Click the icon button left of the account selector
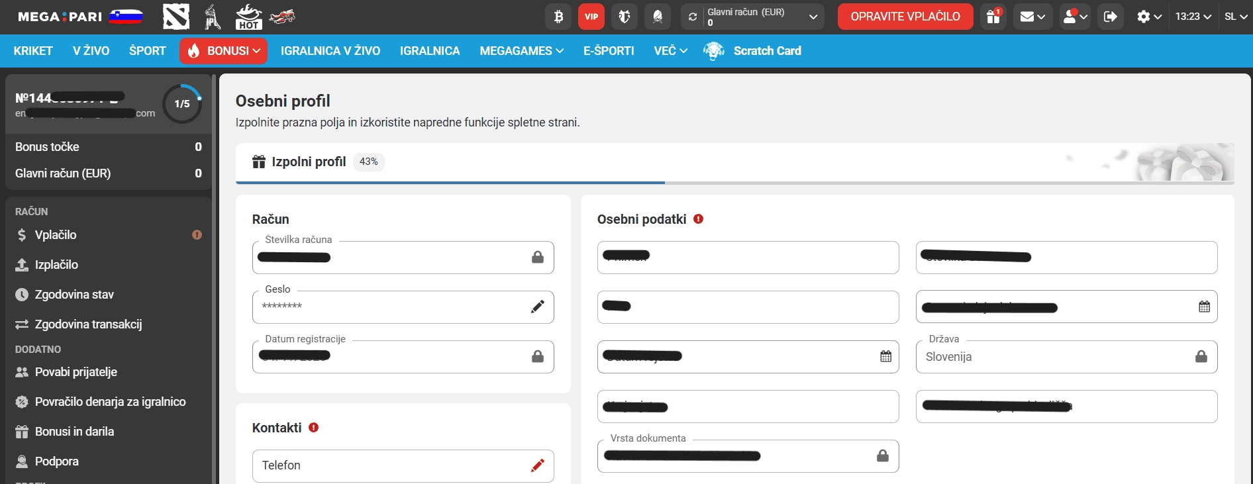This screenshot has width=1253, height=484. [658, 17]
